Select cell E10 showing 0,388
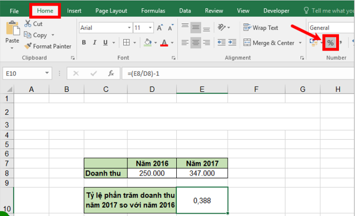 pyautogui.click(x=202, y=200)
